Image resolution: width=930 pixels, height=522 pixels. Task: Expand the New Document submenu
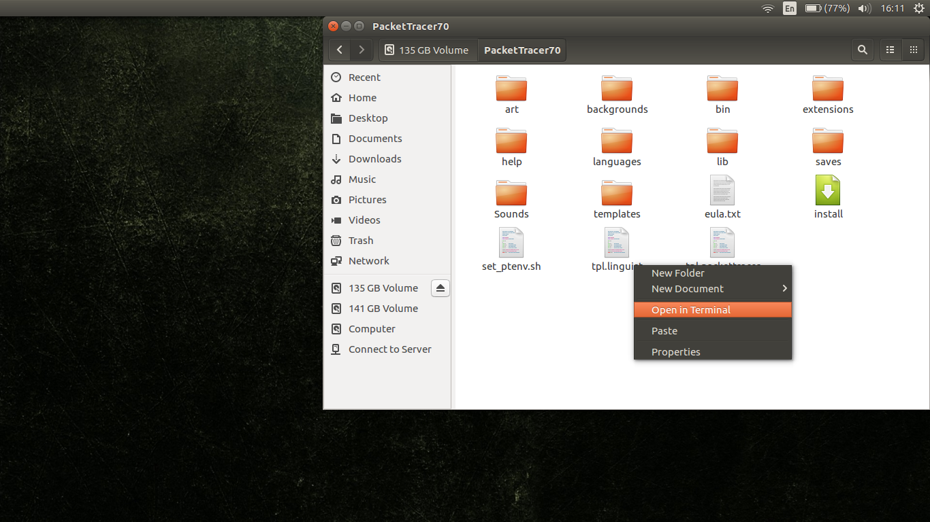[x=713, y=289]
